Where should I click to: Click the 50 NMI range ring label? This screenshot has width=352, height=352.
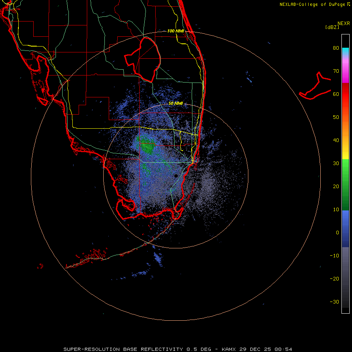point(176,104)
